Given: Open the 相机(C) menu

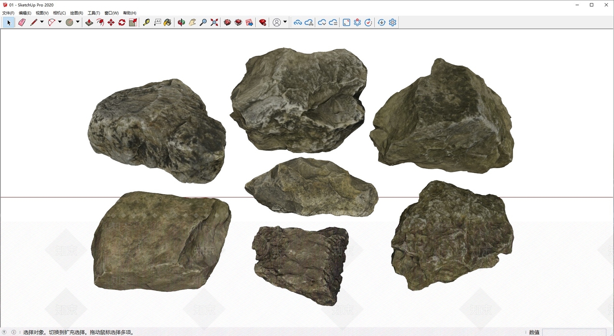Looking at the screenshot, I should coord(59,13).
